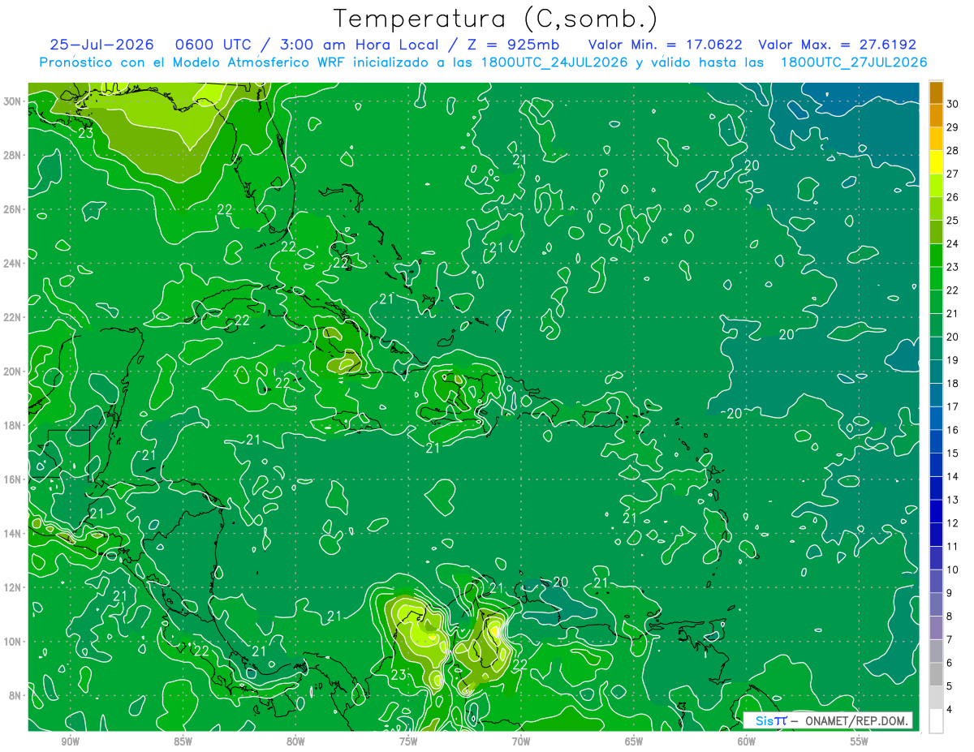Click the 65W longitude label
Screen dimensions: 974x752
634,741
